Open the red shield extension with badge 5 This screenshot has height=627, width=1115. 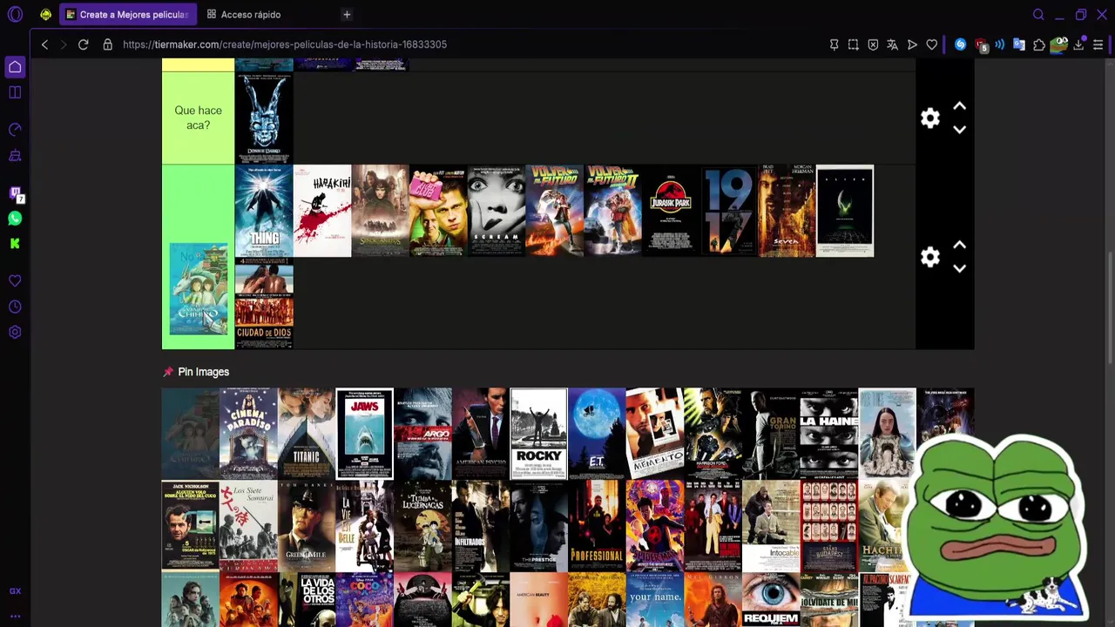pos(981,45)
